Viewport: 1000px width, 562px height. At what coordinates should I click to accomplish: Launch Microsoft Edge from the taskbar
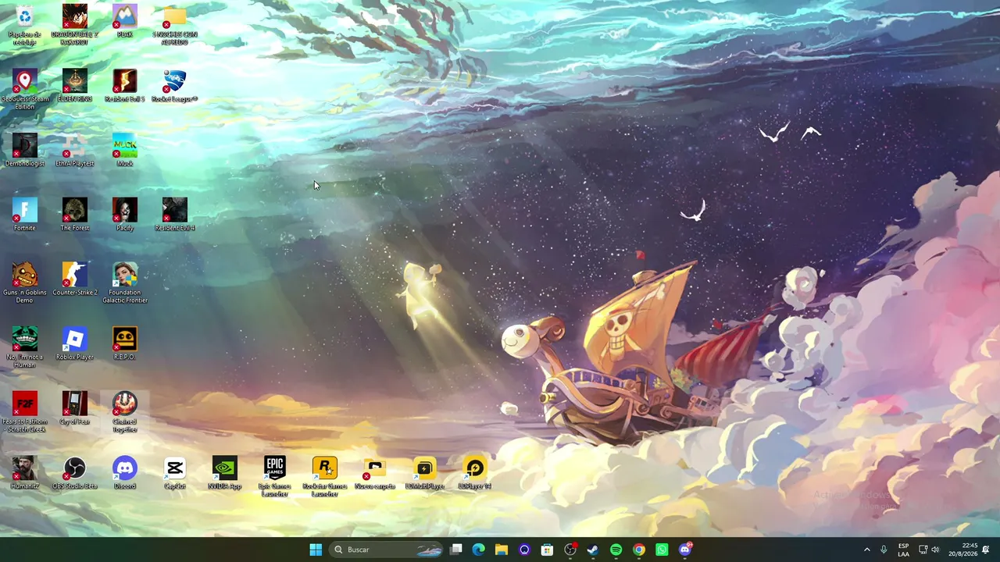pyautogui.click(x=479, y=550)
